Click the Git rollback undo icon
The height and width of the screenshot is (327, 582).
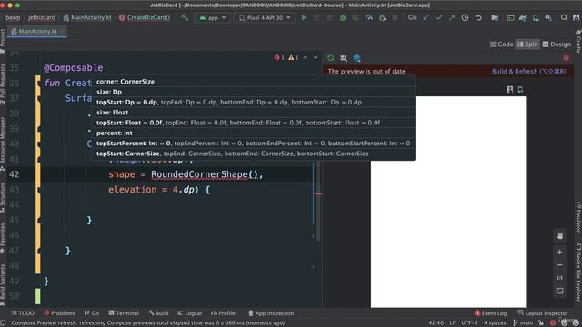(x=478, y=17)
